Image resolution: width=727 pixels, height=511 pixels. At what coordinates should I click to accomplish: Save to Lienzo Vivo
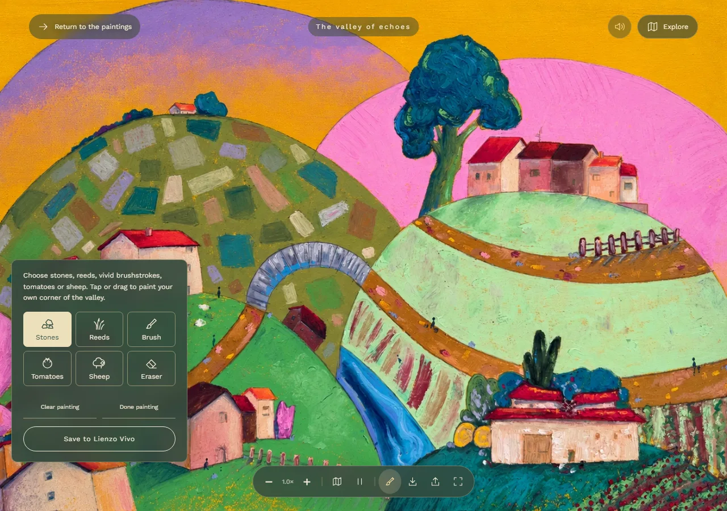click(99, 439)
